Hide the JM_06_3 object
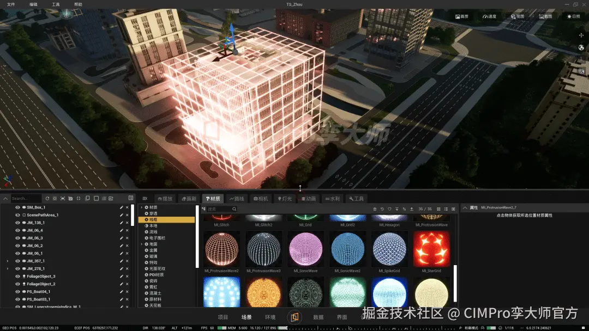This screenshot has height=331, width=589. pos(17,238)
